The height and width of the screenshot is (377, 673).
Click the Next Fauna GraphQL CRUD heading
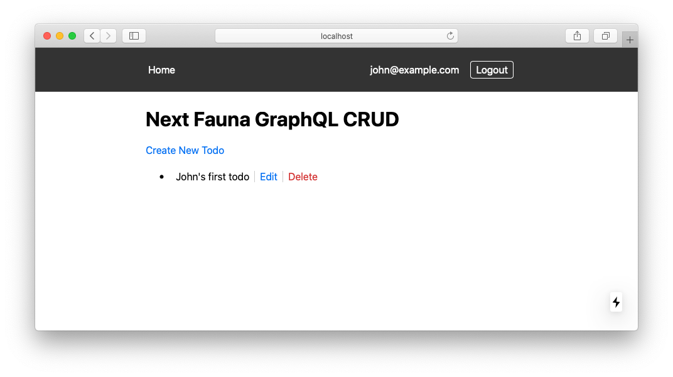pyautogui.click(x=272, y=119)
